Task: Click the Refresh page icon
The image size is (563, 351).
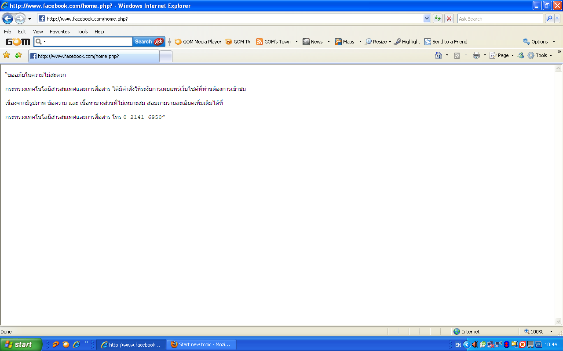Action: point(437,19)
